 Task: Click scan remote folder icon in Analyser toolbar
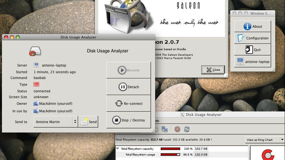165,129
